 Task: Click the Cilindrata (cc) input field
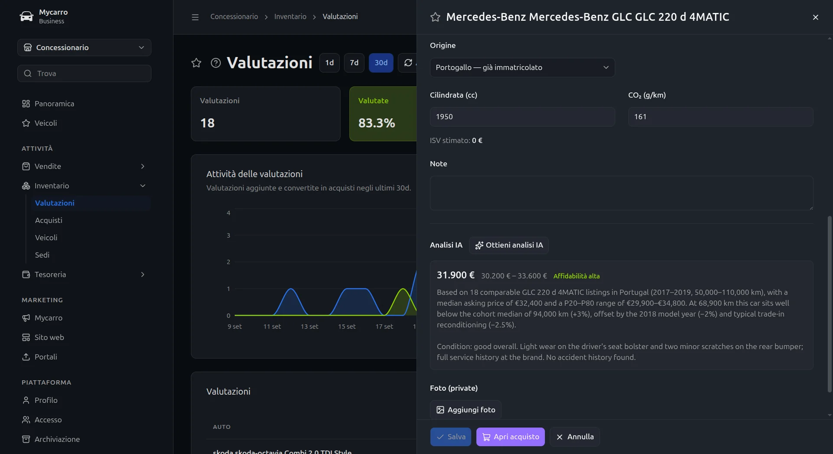pos(522,117)
